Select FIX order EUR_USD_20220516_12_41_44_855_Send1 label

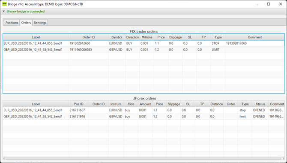click(33, 43)
